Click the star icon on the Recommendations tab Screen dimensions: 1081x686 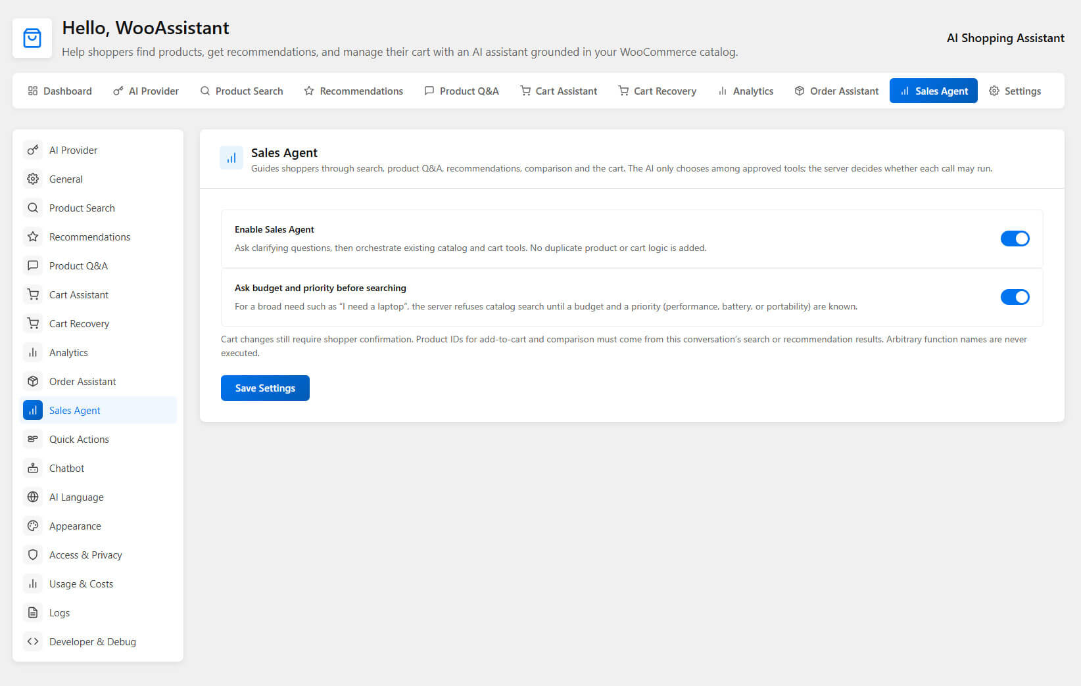pos(309,91)
